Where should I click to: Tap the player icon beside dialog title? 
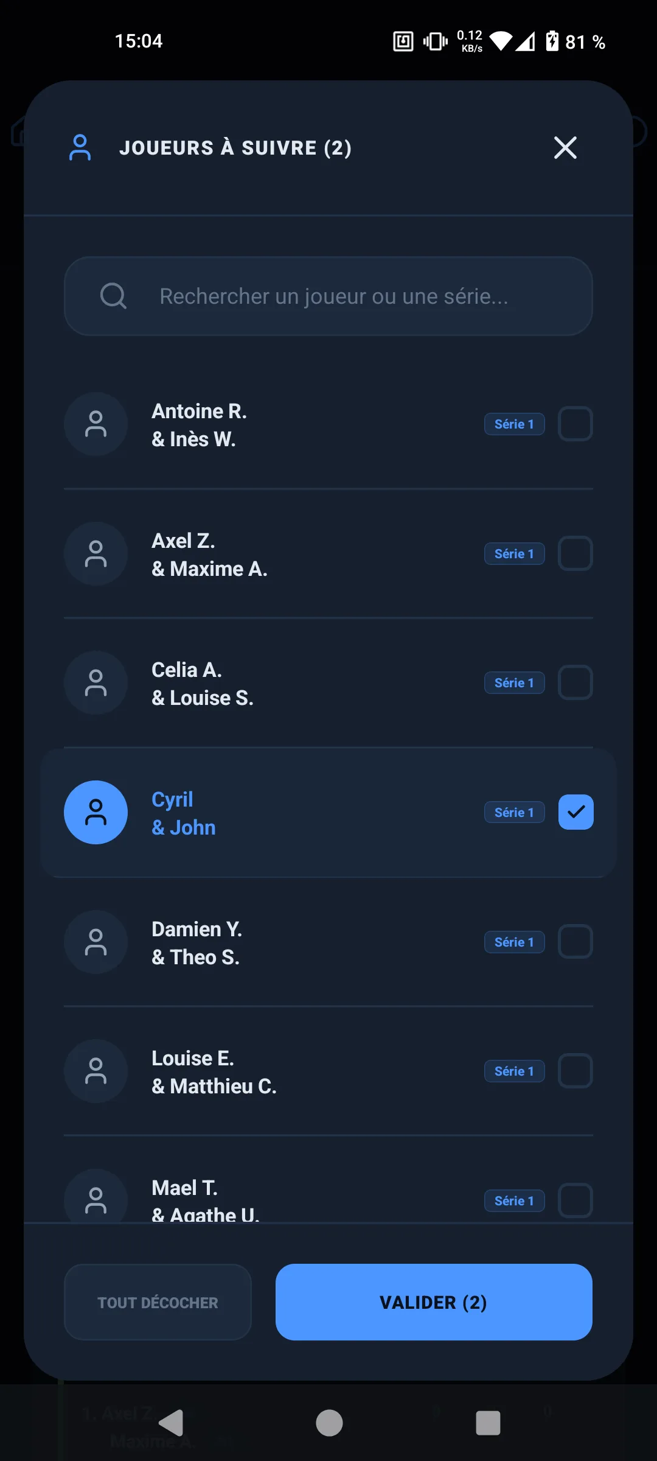(80, 147)
